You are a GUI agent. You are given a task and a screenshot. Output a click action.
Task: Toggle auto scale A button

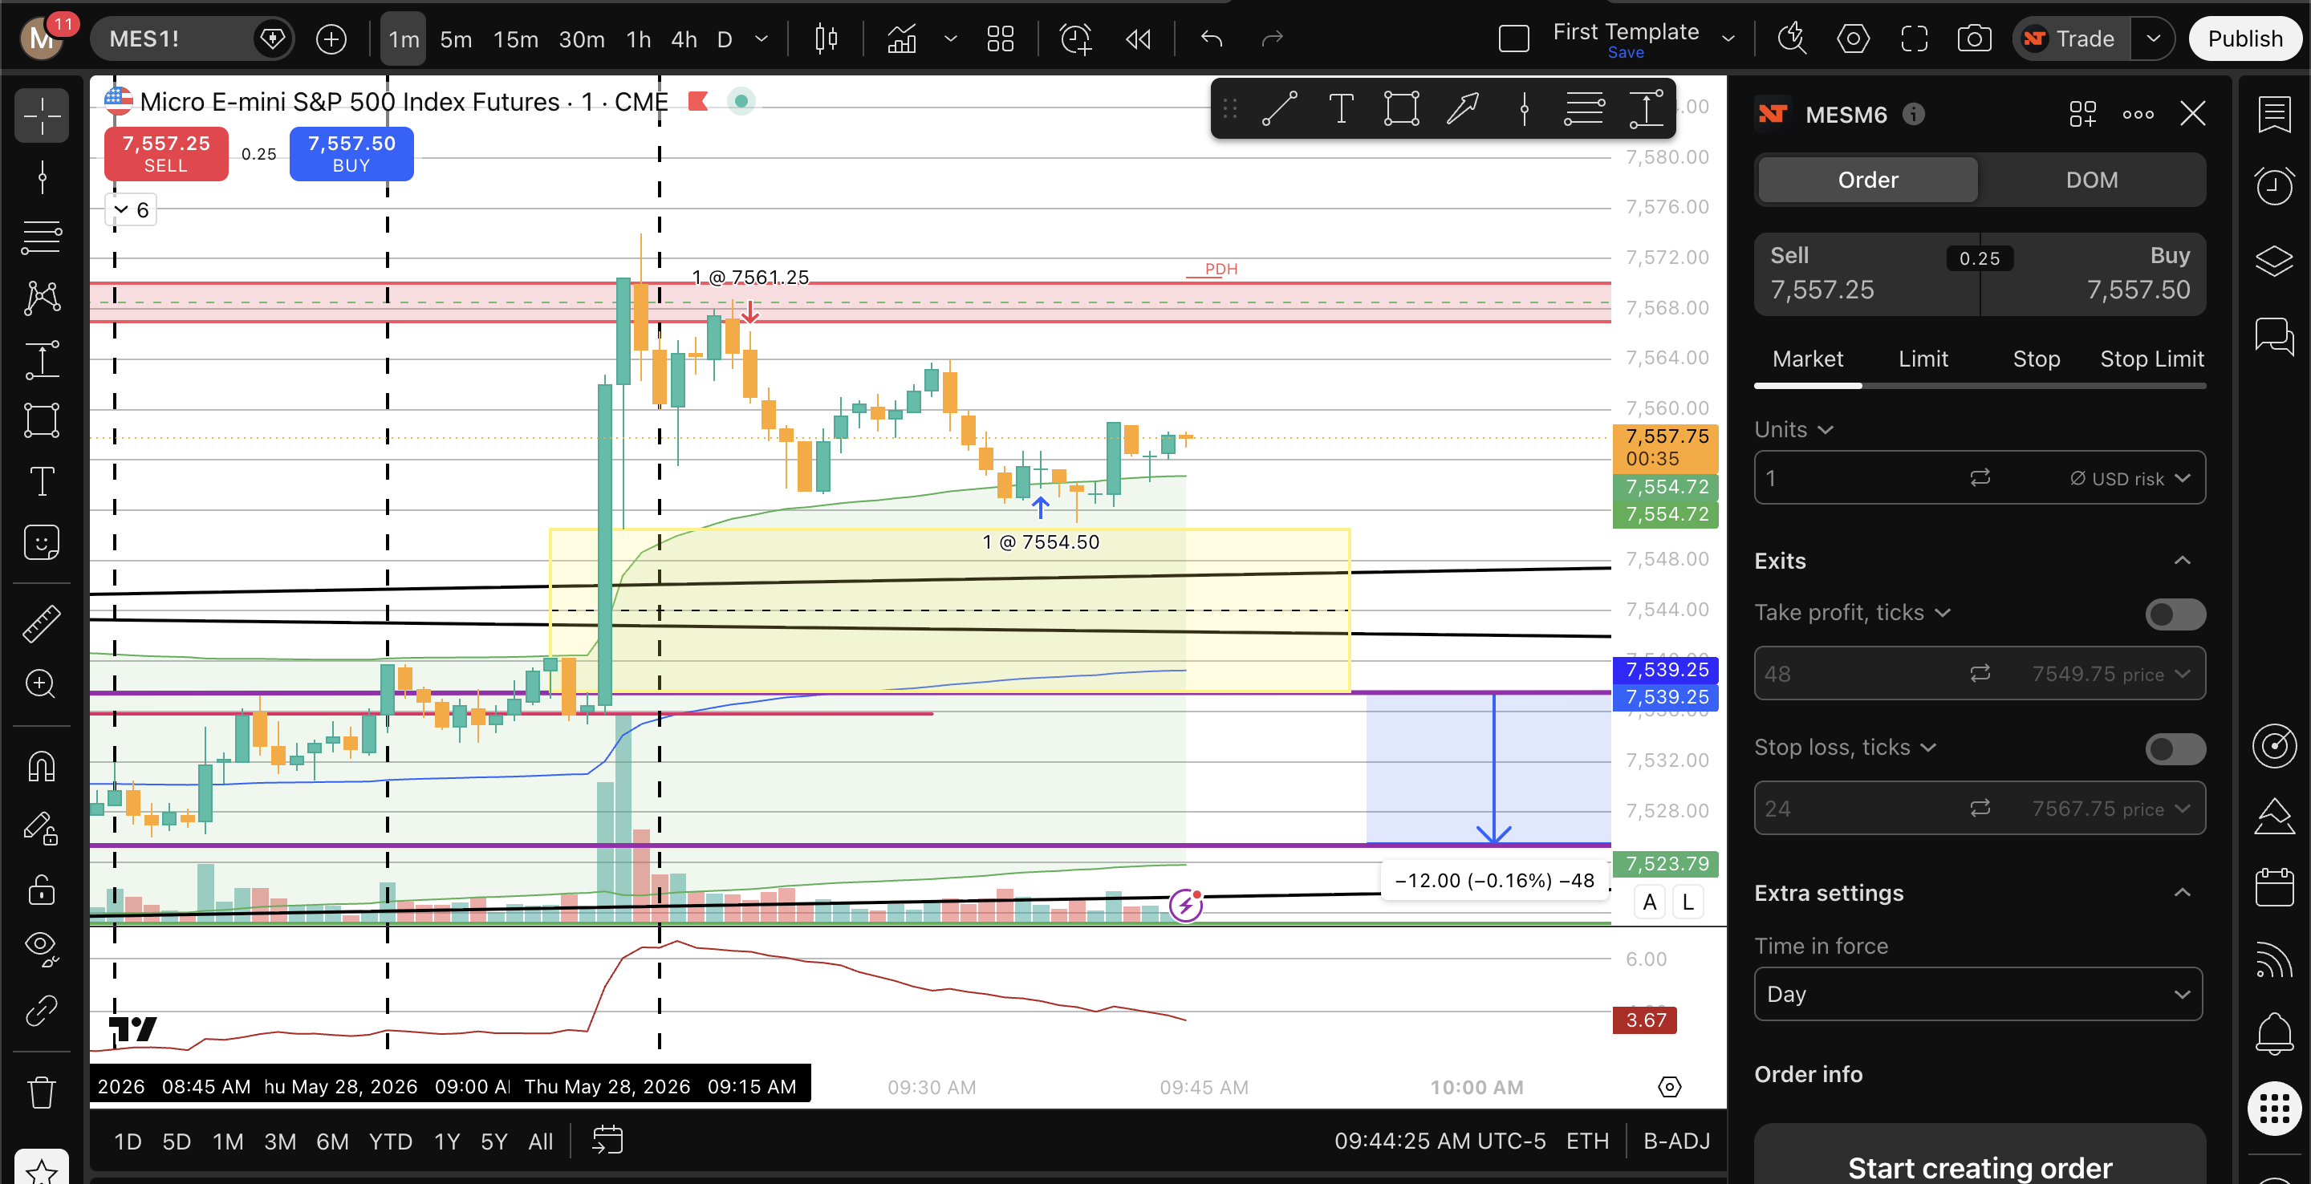[x=1649, y=902]
